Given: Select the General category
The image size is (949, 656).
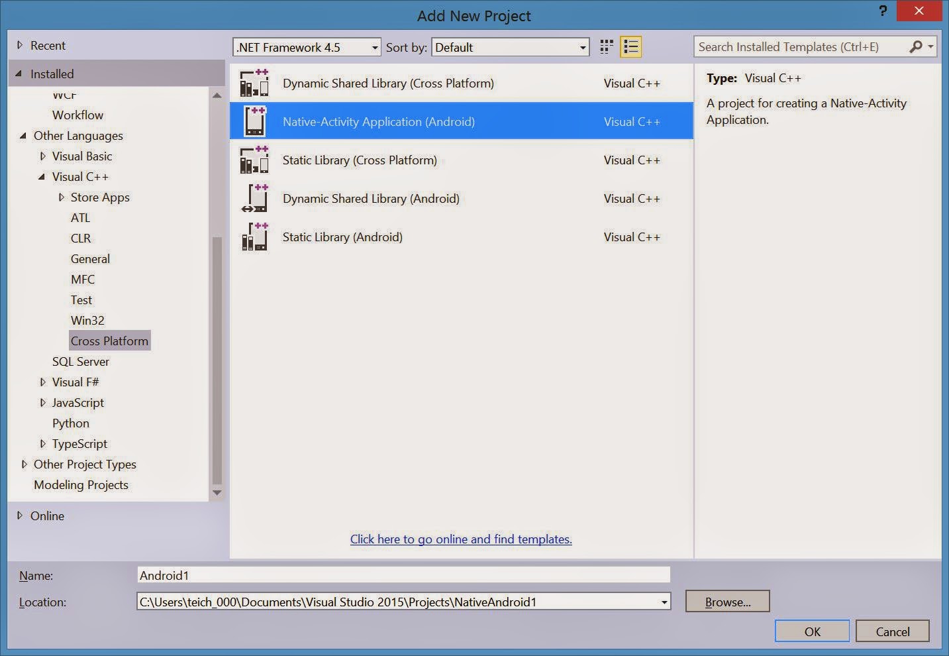Looking at the screenshot, I should (x=90, y=258).
